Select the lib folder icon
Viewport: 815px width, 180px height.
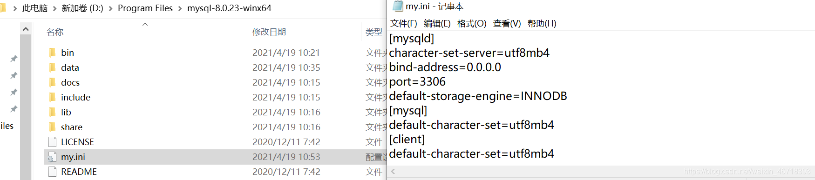click(x=52, y=112)
